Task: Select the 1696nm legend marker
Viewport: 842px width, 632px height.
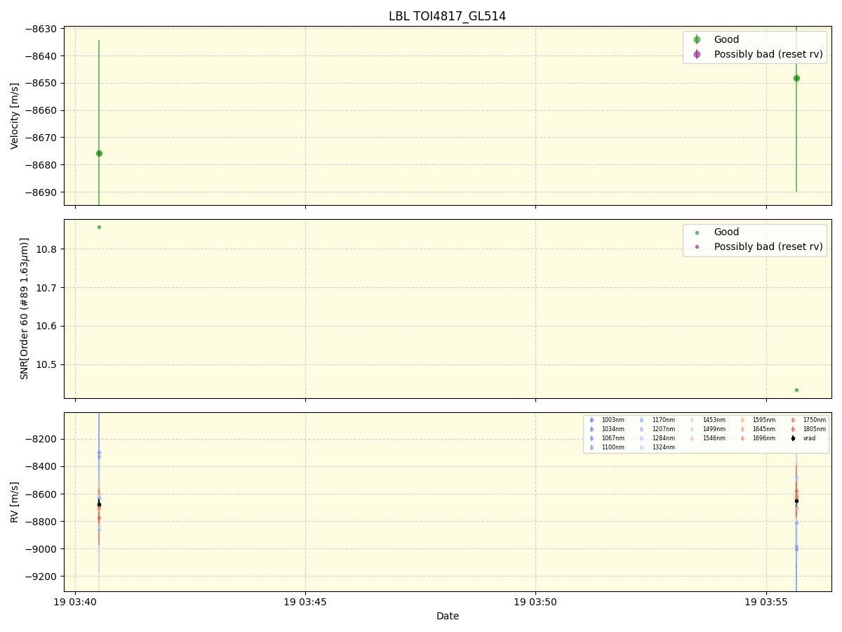Action: pos(742,438)
